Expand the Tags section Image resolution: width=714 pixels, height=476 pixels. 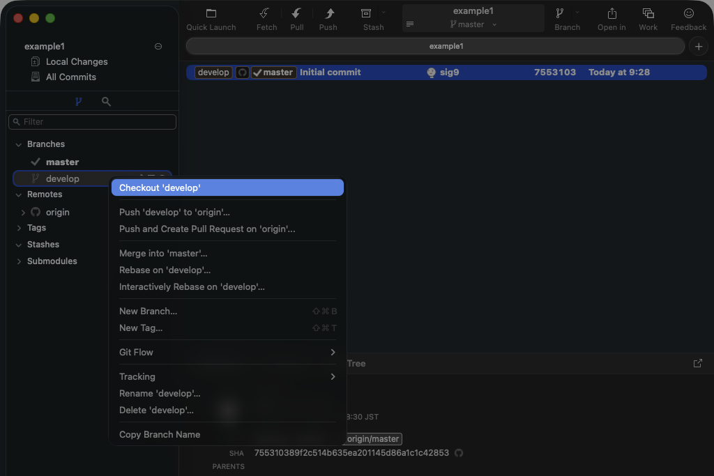click(x=19, y=228)
